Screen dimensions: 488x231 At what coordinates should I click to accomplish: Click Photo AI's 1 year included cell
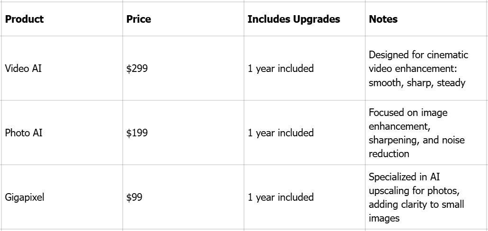coord(304,133)
